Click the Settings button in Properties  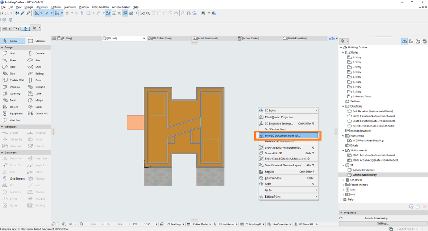pos(383,223)
